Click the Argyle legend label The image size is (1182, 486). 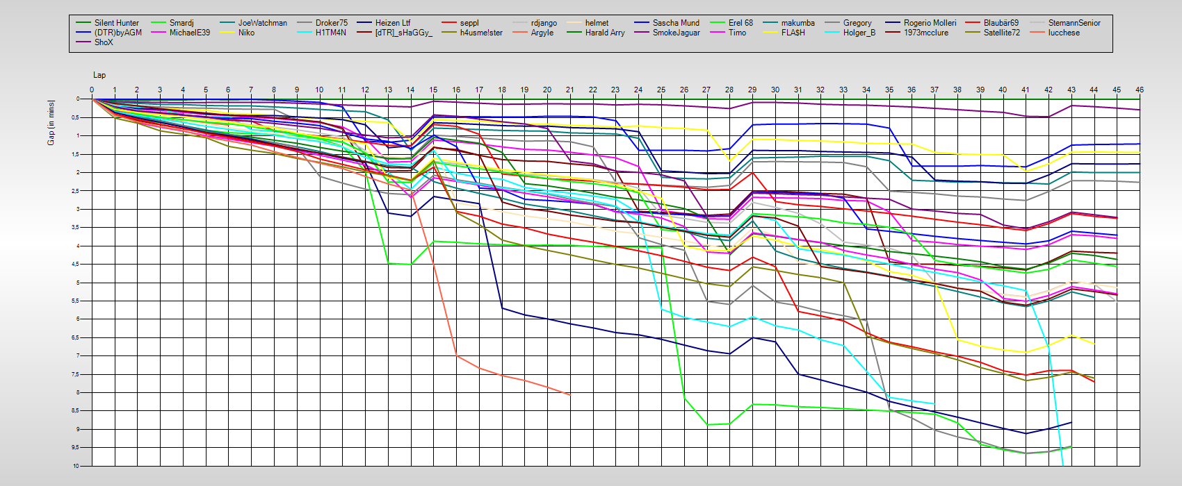pos(542,33)
